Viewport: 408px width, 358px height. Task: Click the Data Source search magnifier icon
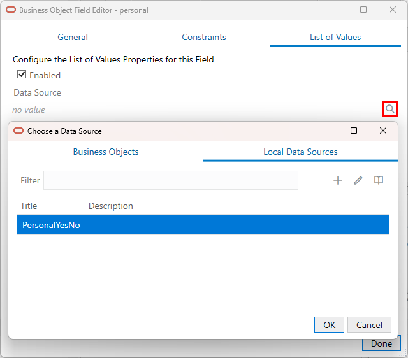point(390,109)
